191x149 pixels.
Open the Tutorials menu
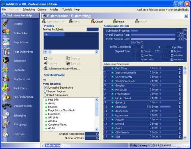point(67,10)
